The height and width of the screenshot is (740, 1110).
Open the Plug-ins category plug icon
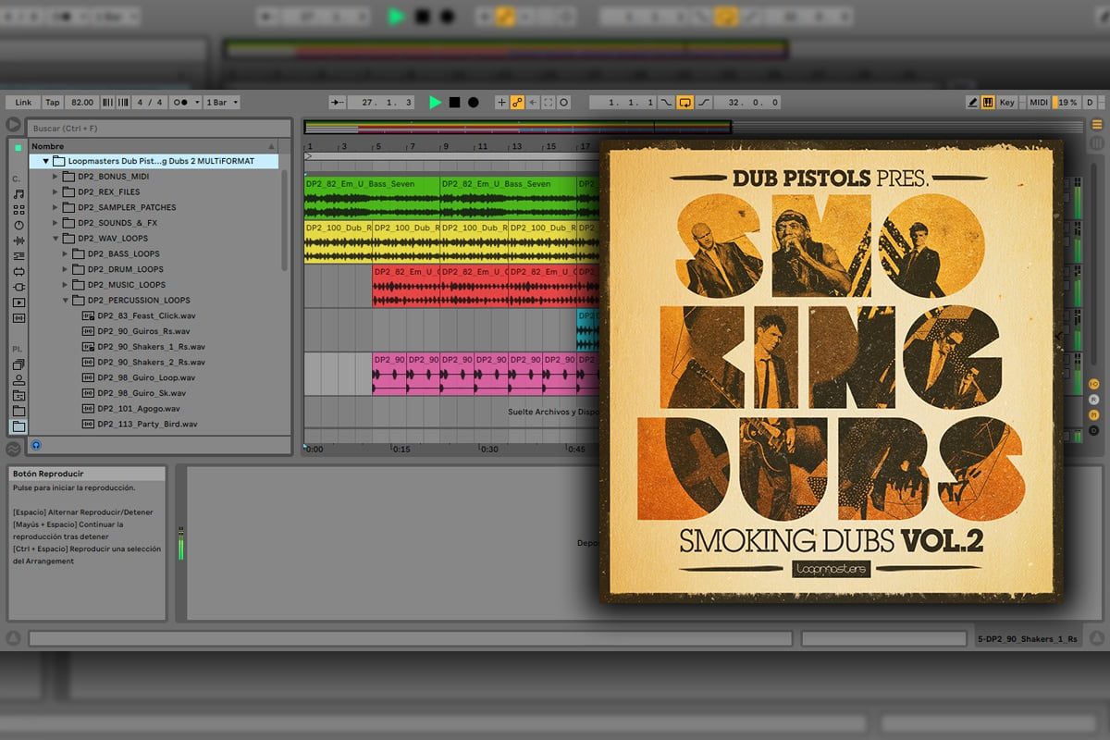[18, 287]
